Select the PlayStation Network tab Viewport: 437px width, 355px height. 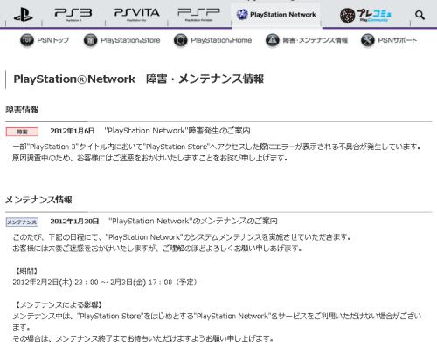pos(277,15)
